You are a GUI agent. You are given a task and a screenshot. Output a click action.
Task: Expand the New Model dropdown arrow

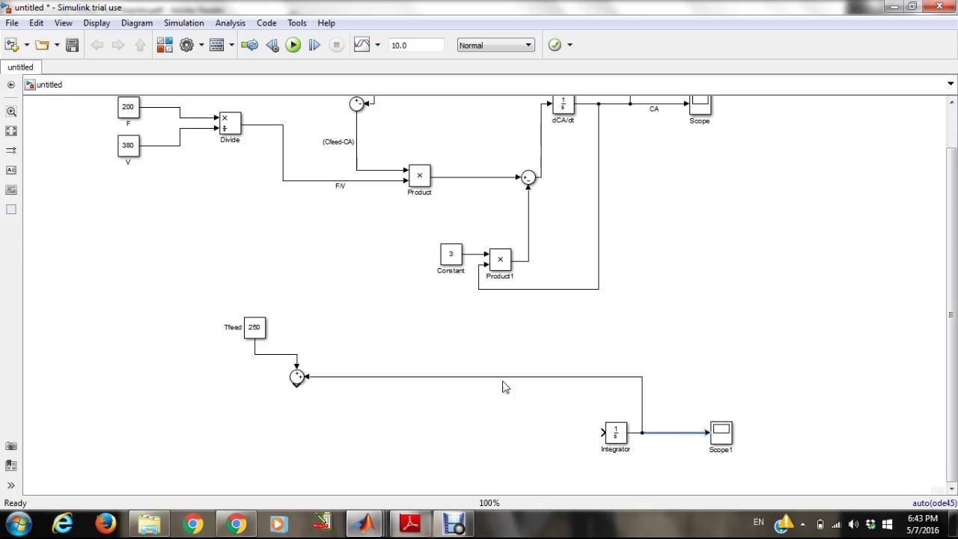pos(27,45)
